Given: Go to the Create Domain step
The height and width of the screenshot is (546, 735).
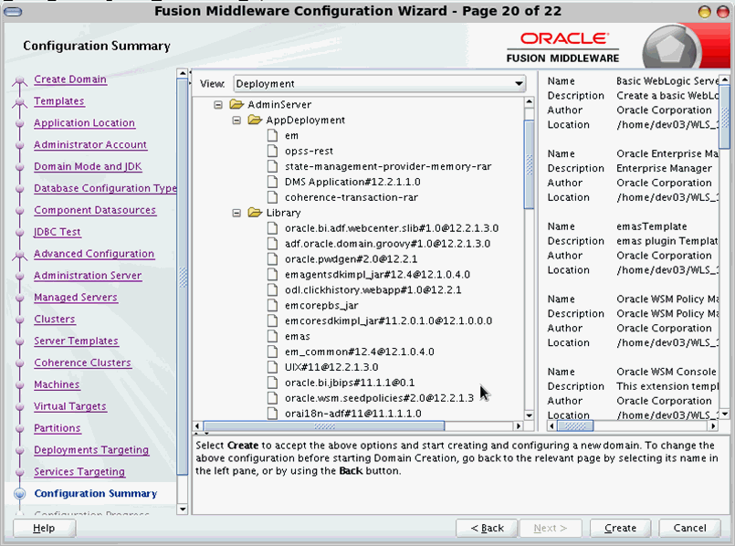Looking at the screenshot, I should pyautogui.click(x=70, y=79).
